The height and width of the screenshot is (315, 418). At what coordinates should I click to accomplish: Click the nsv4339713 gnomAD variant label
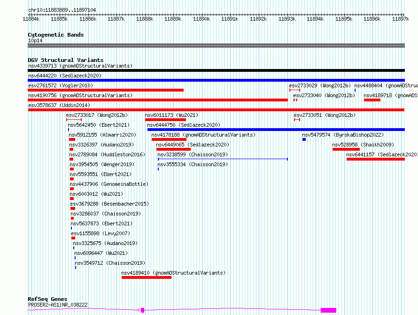(x=80, y=66)
